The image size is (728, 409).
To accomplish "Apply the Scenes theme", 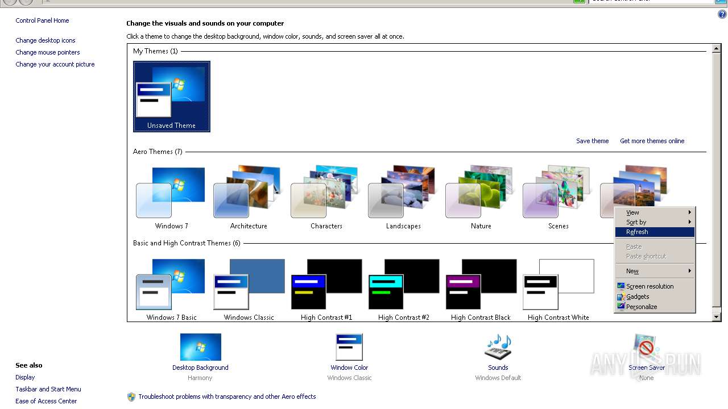I will tap(558, 198).
